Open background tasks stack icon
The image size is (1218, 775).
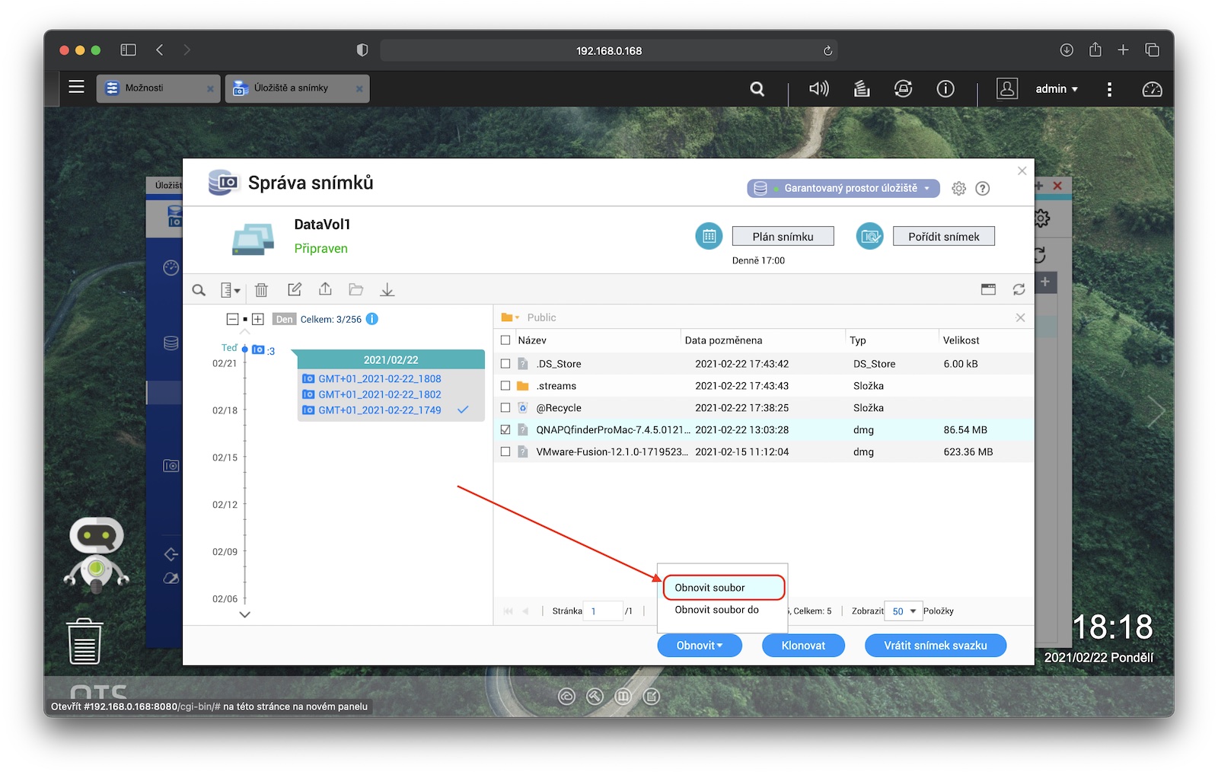click(862, 89)
